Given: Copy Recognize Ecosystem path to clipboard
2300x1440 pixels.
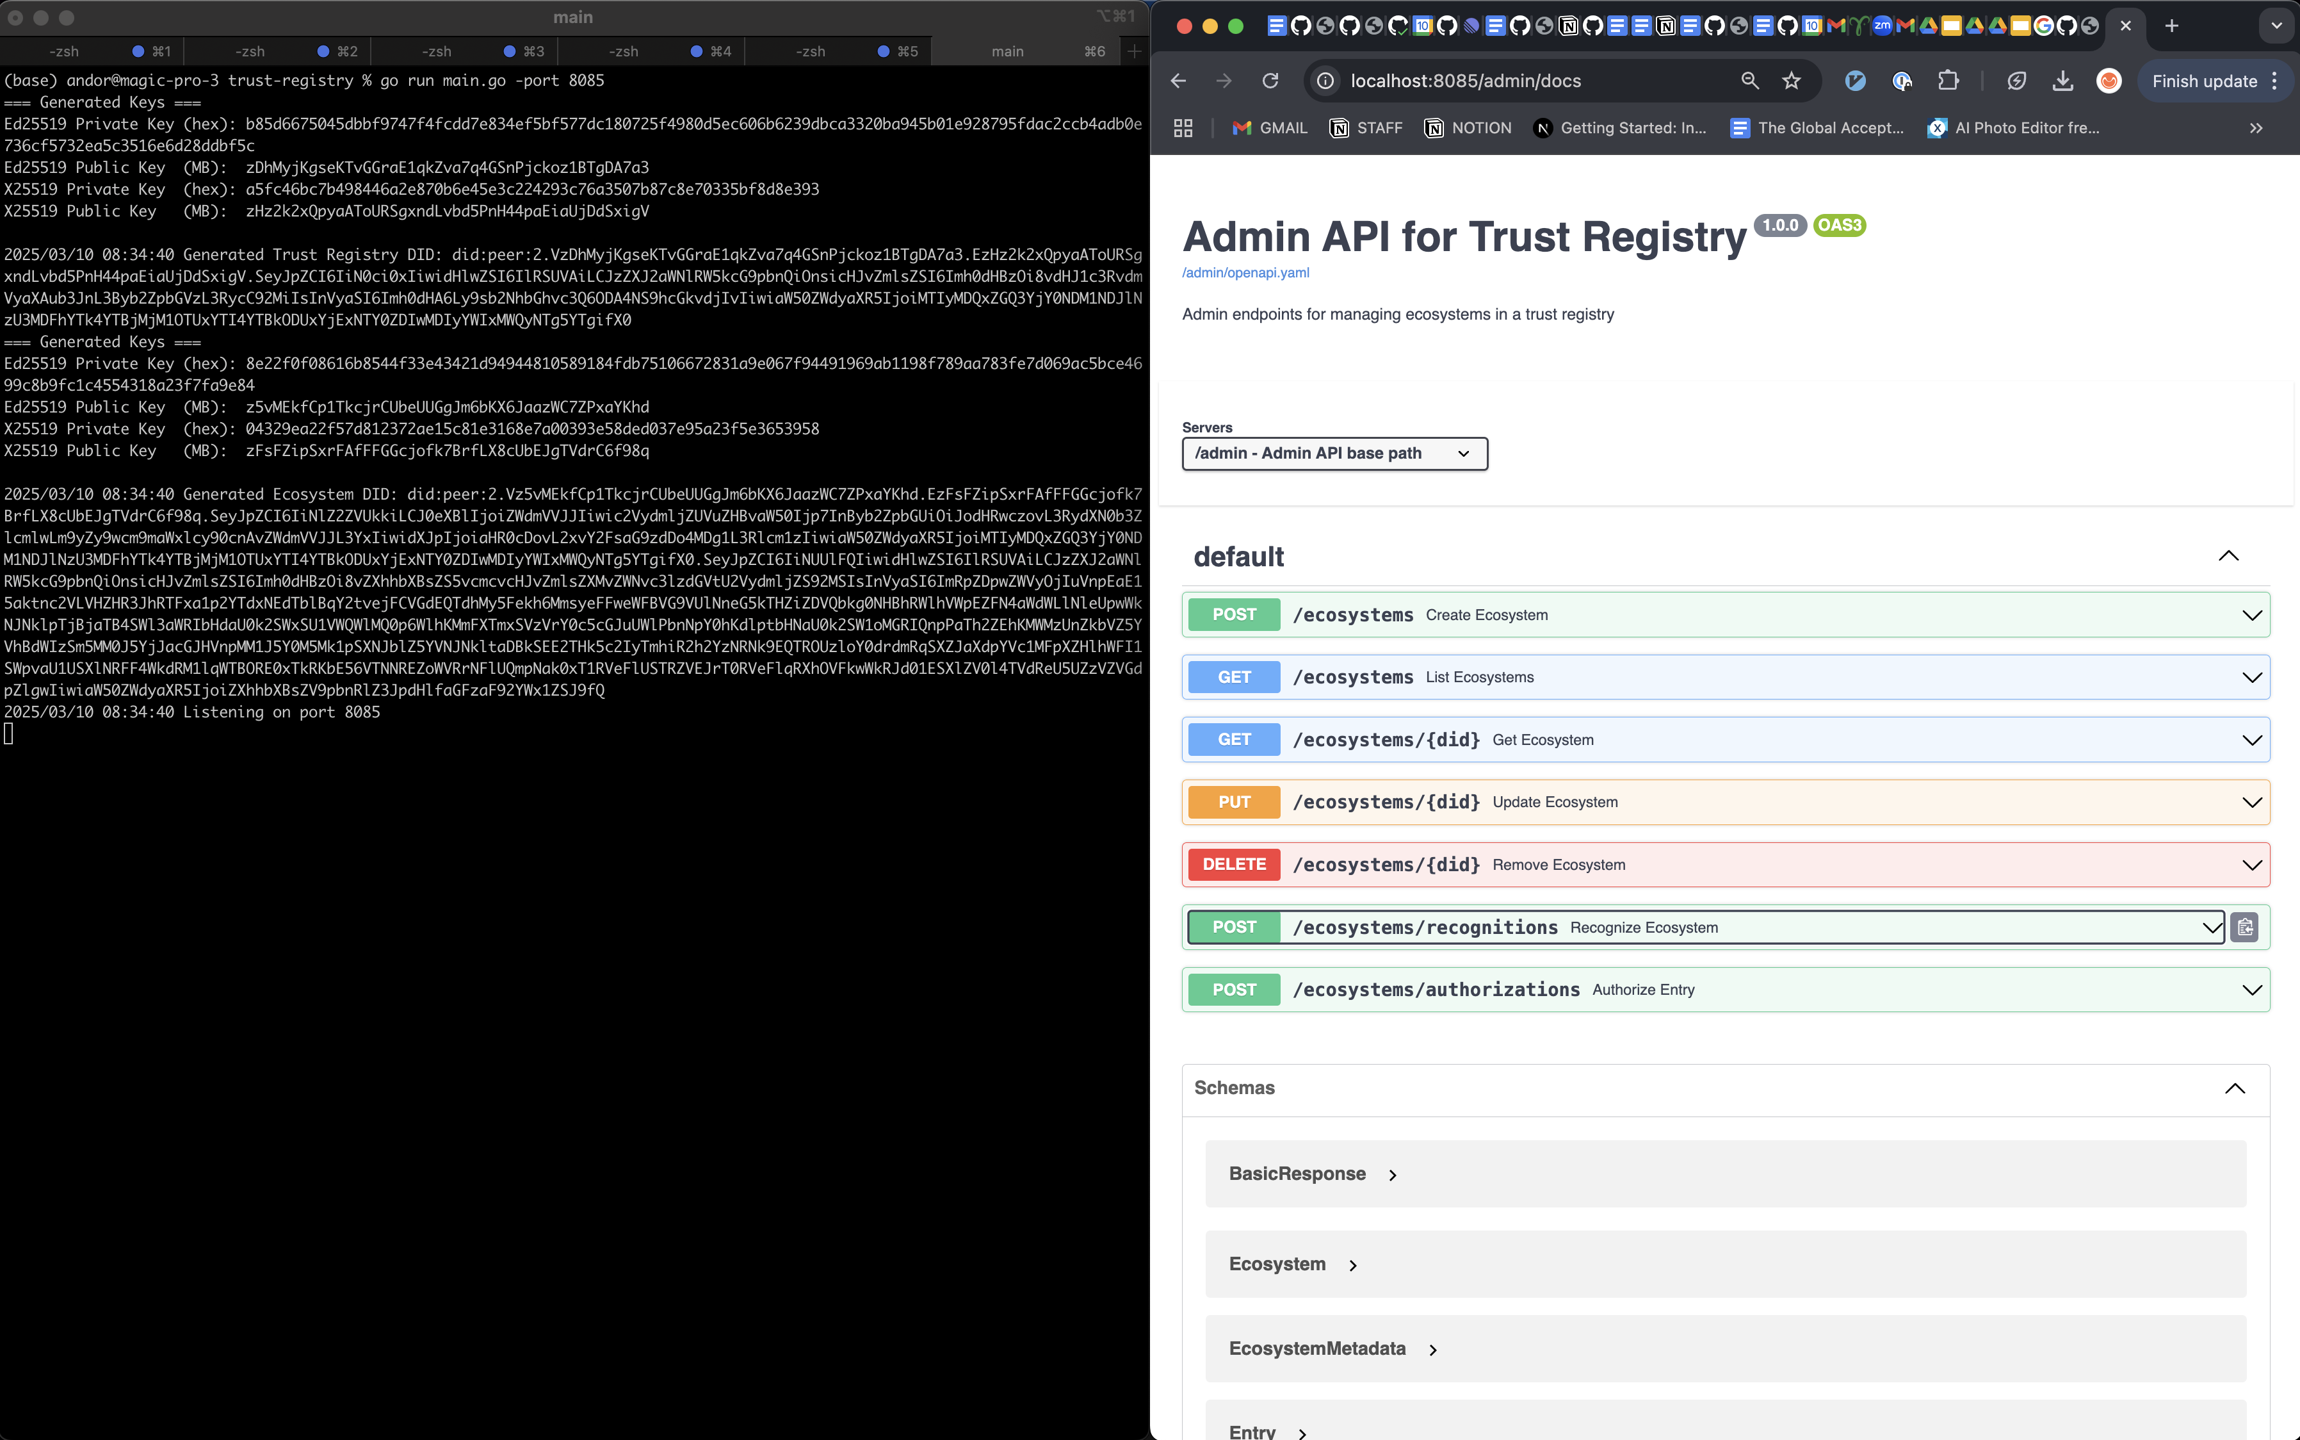Looking at the screenshot, I should coord(2246,927).
